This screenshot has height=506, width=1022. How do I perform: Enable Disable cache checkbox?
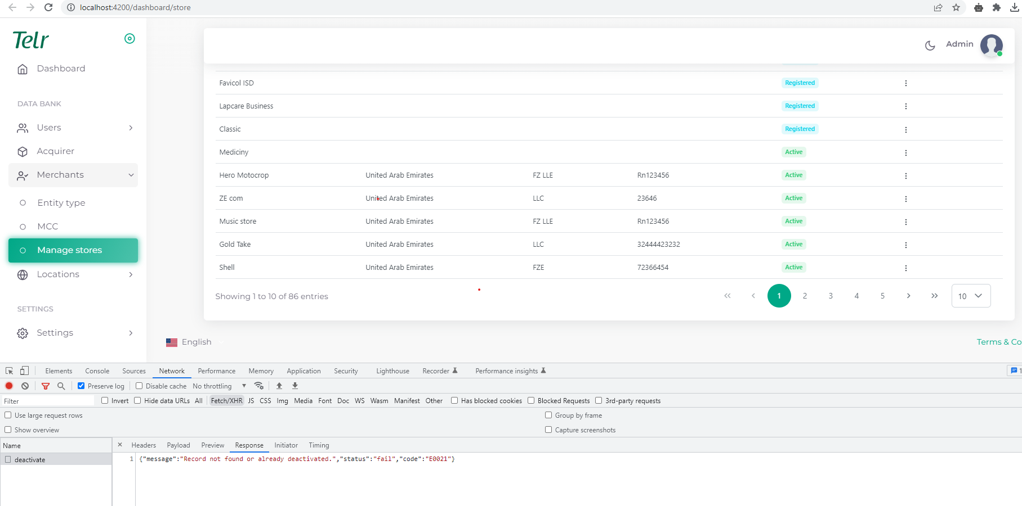tap(139, 386)
